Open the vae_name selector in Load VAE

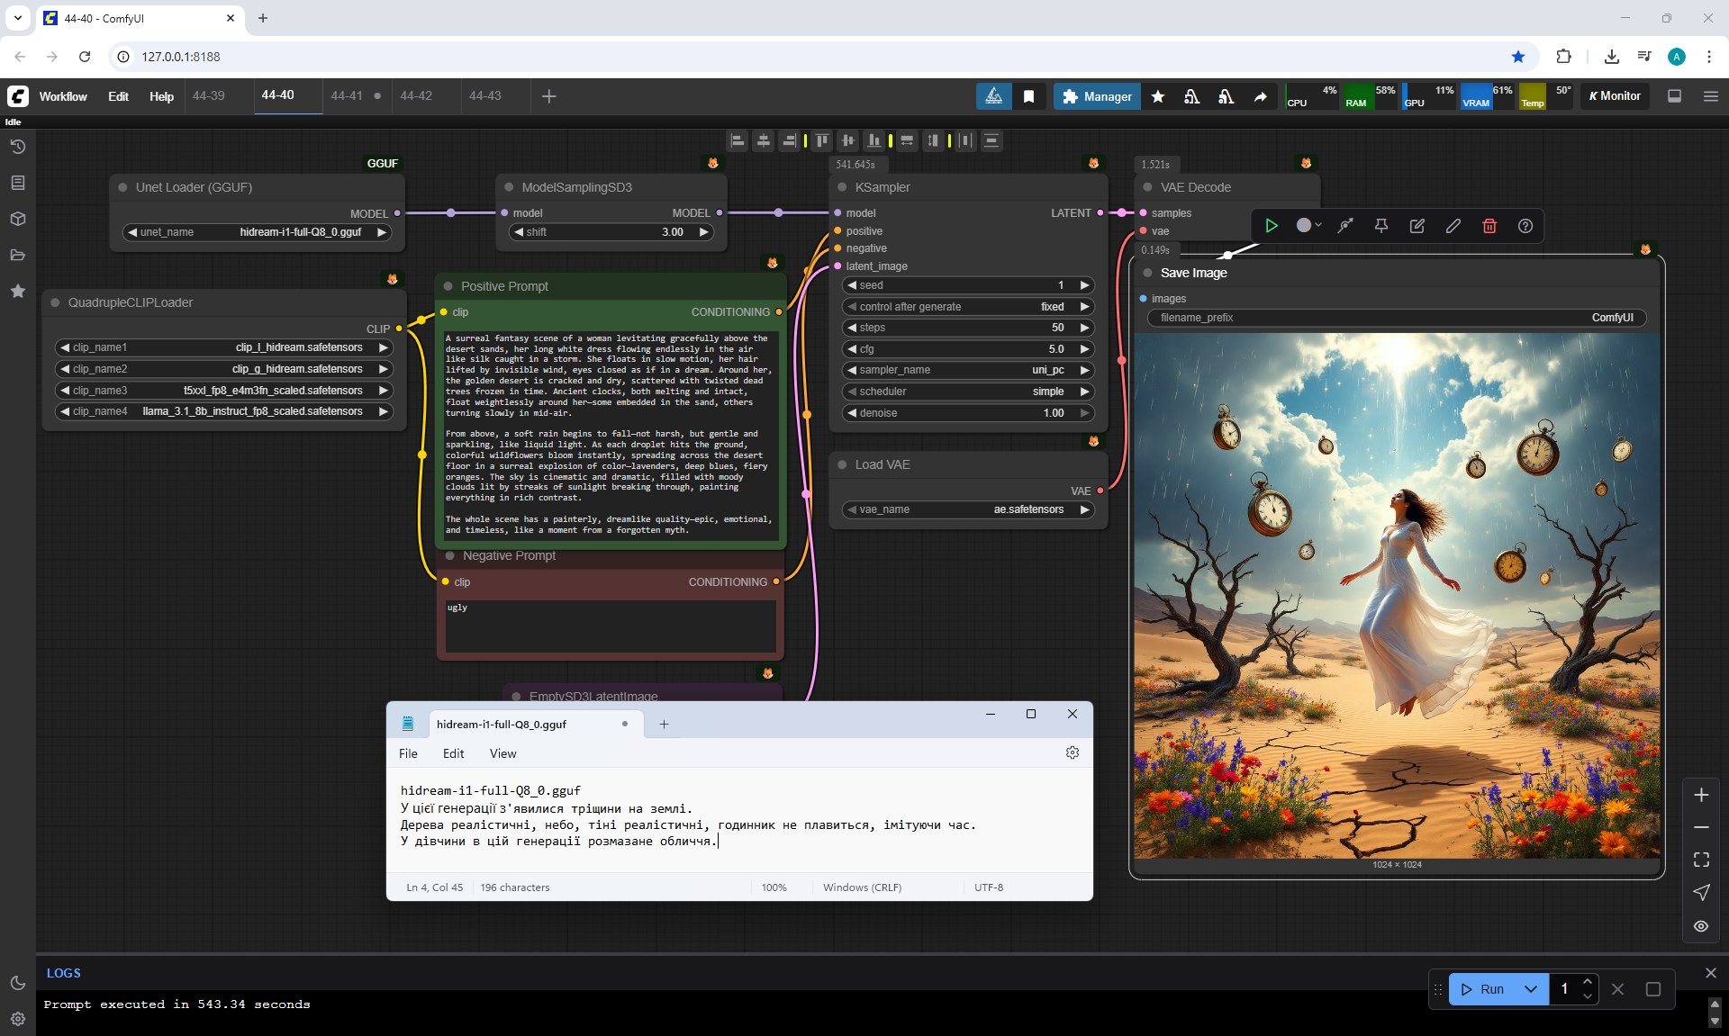coord(967,509)
